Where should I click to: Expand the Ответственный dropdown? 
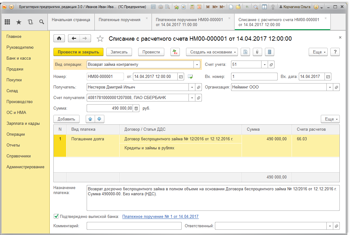tap(330, 226)
